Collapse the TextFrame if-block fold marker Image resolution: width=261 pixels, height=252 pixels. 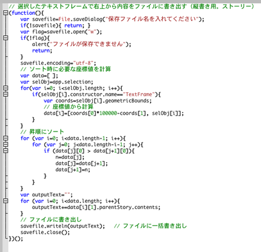click(6, 94)
